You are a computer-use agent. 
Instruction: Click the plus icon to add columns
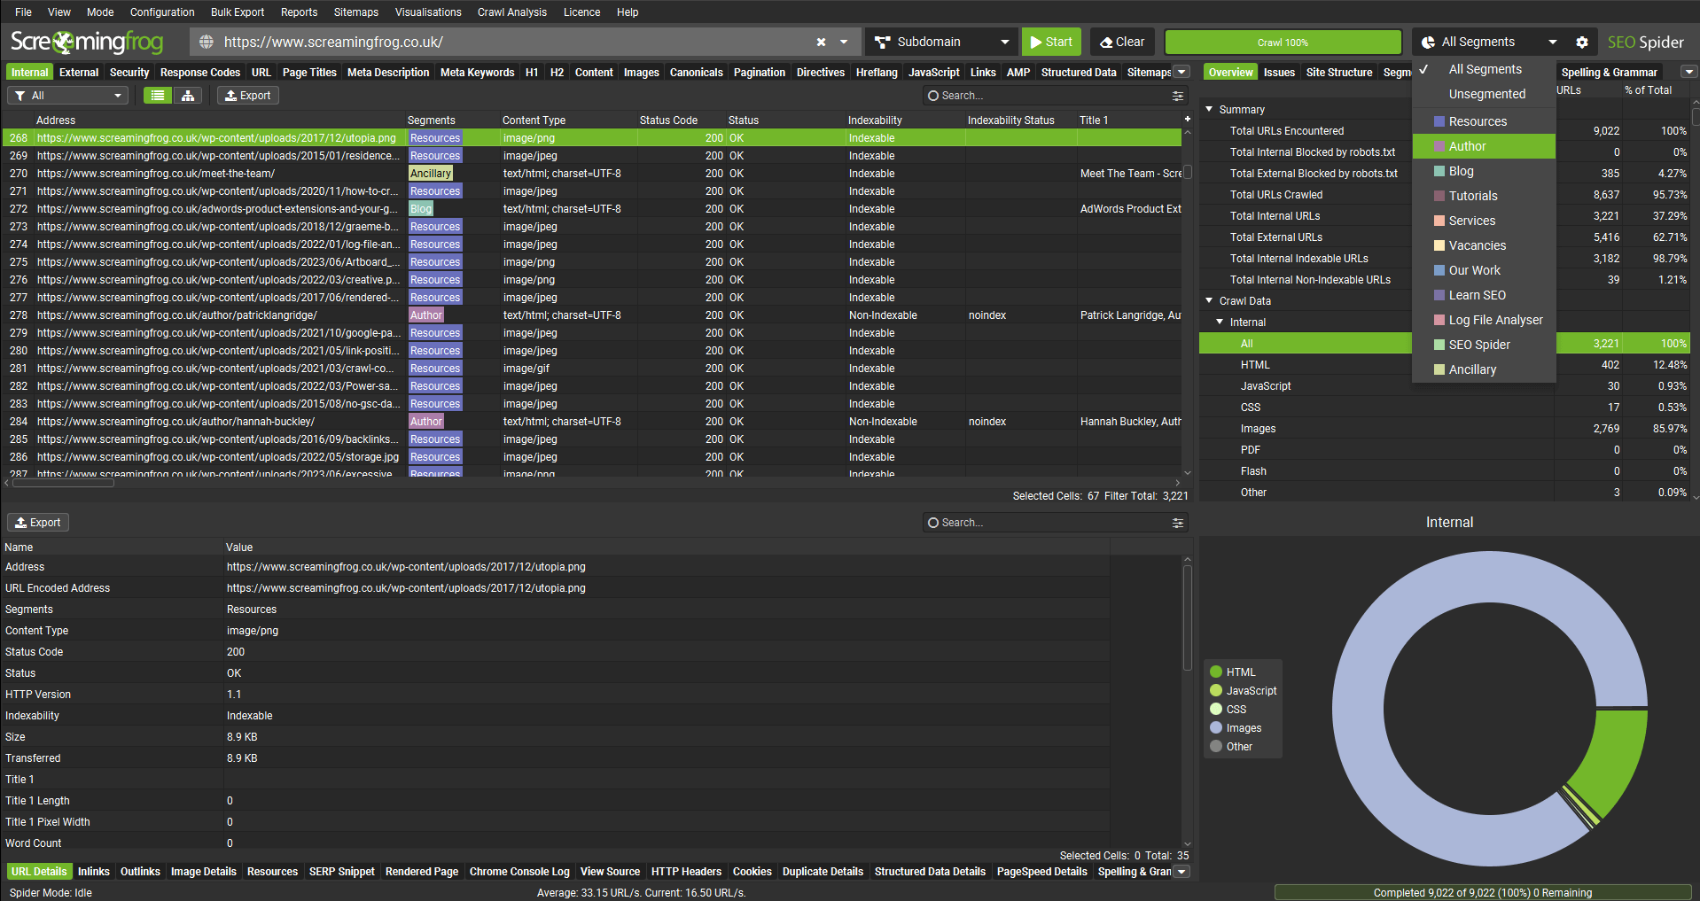pyautogui.click(x=1187, y=120)
